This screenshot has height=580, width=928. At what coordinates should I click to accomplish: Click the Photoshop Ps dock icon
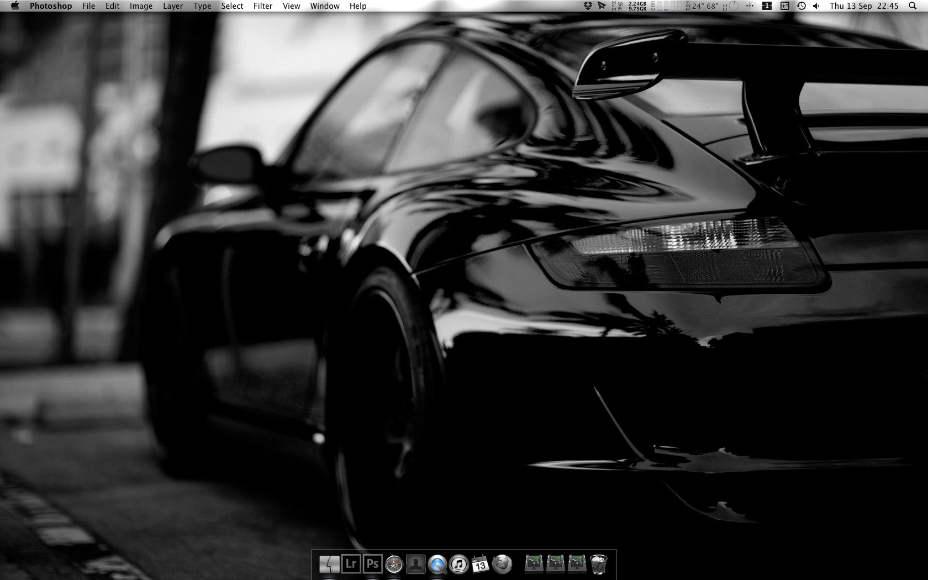click(x=372, y=564)
